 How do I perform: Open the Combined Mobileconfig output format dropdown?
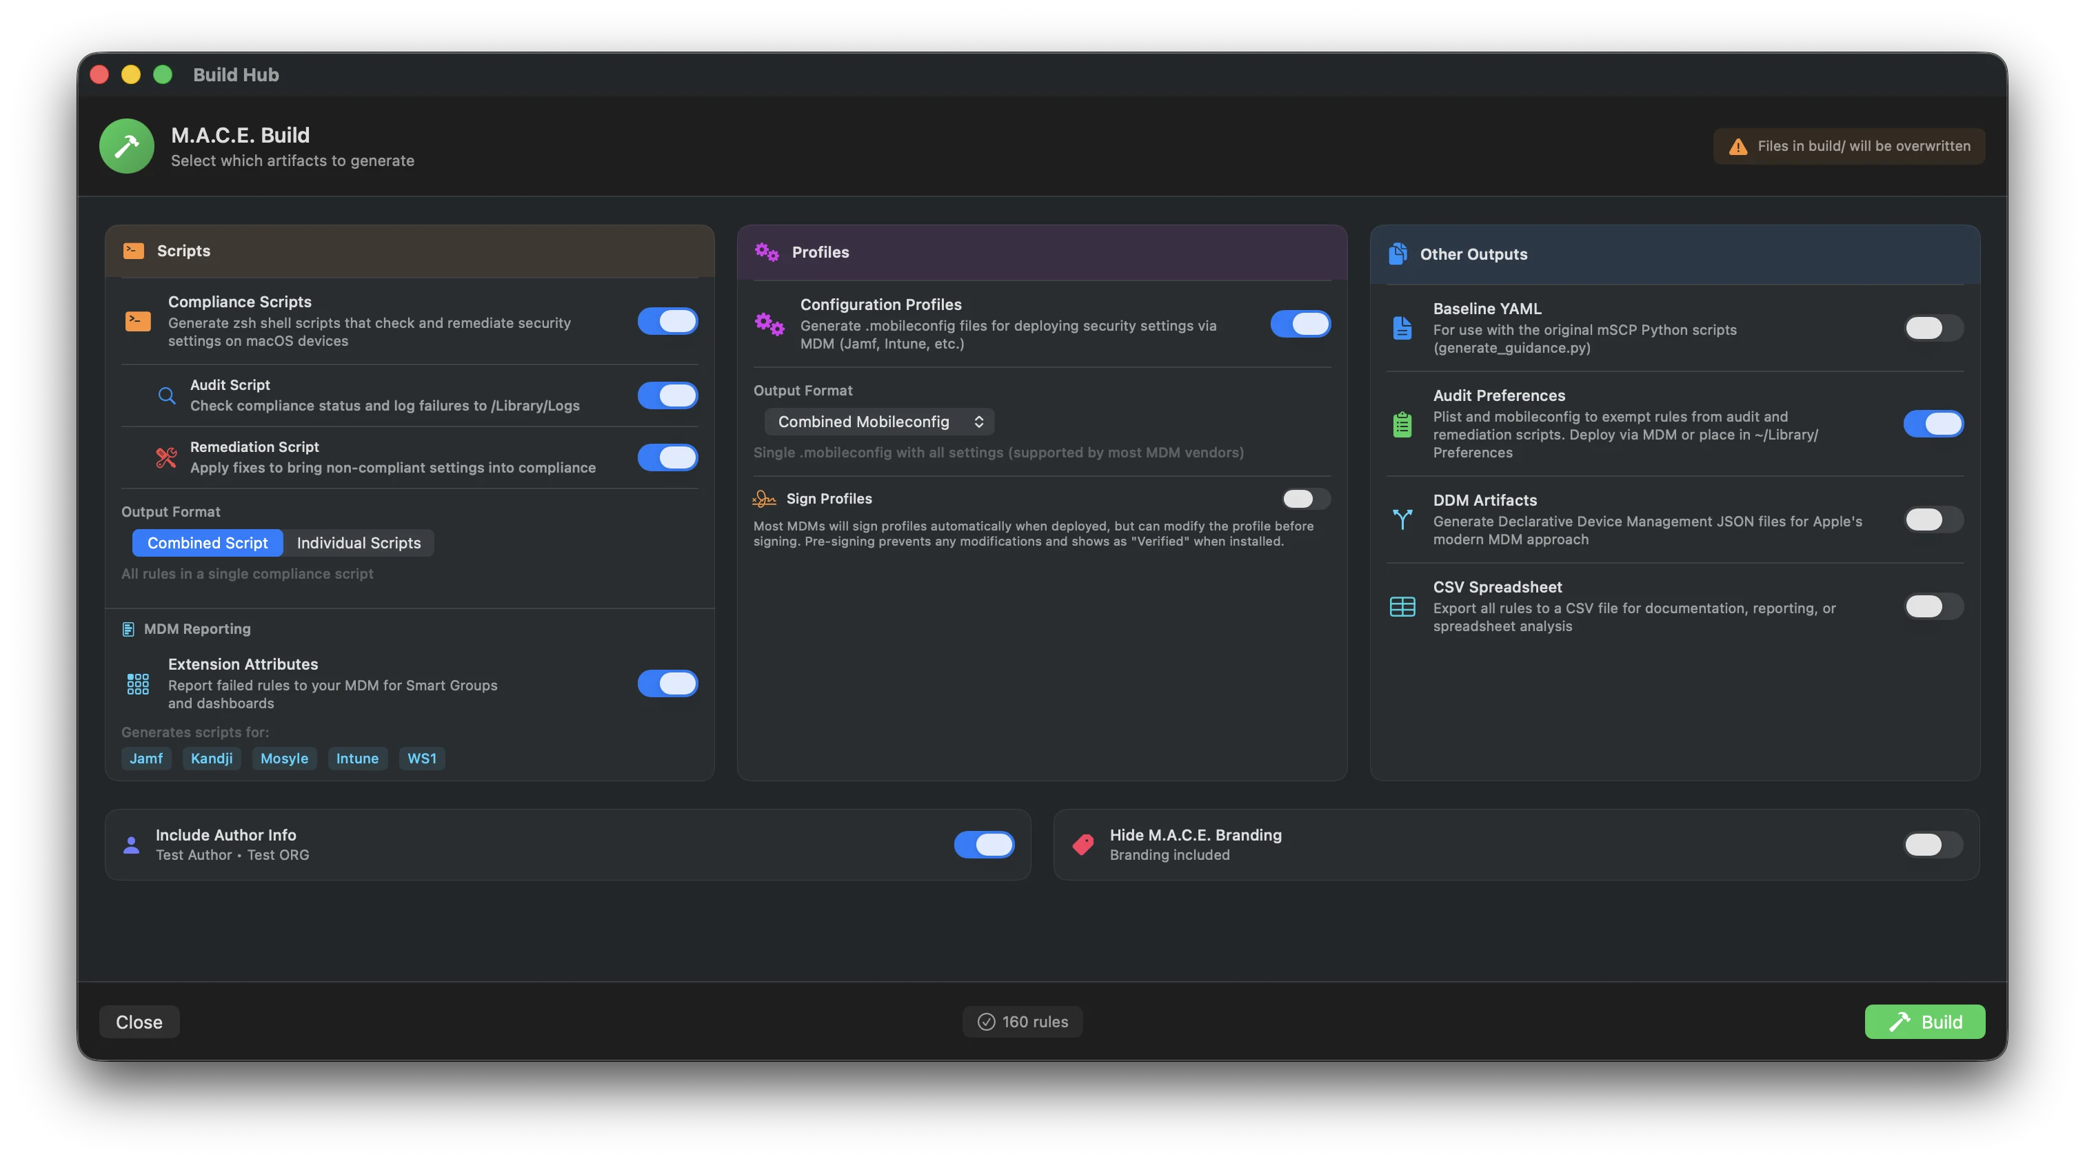click(879, 422)
